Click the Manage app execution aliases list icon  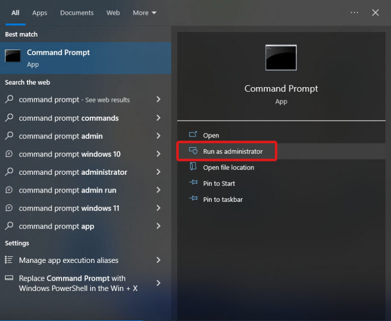click(x=9, y=260)
